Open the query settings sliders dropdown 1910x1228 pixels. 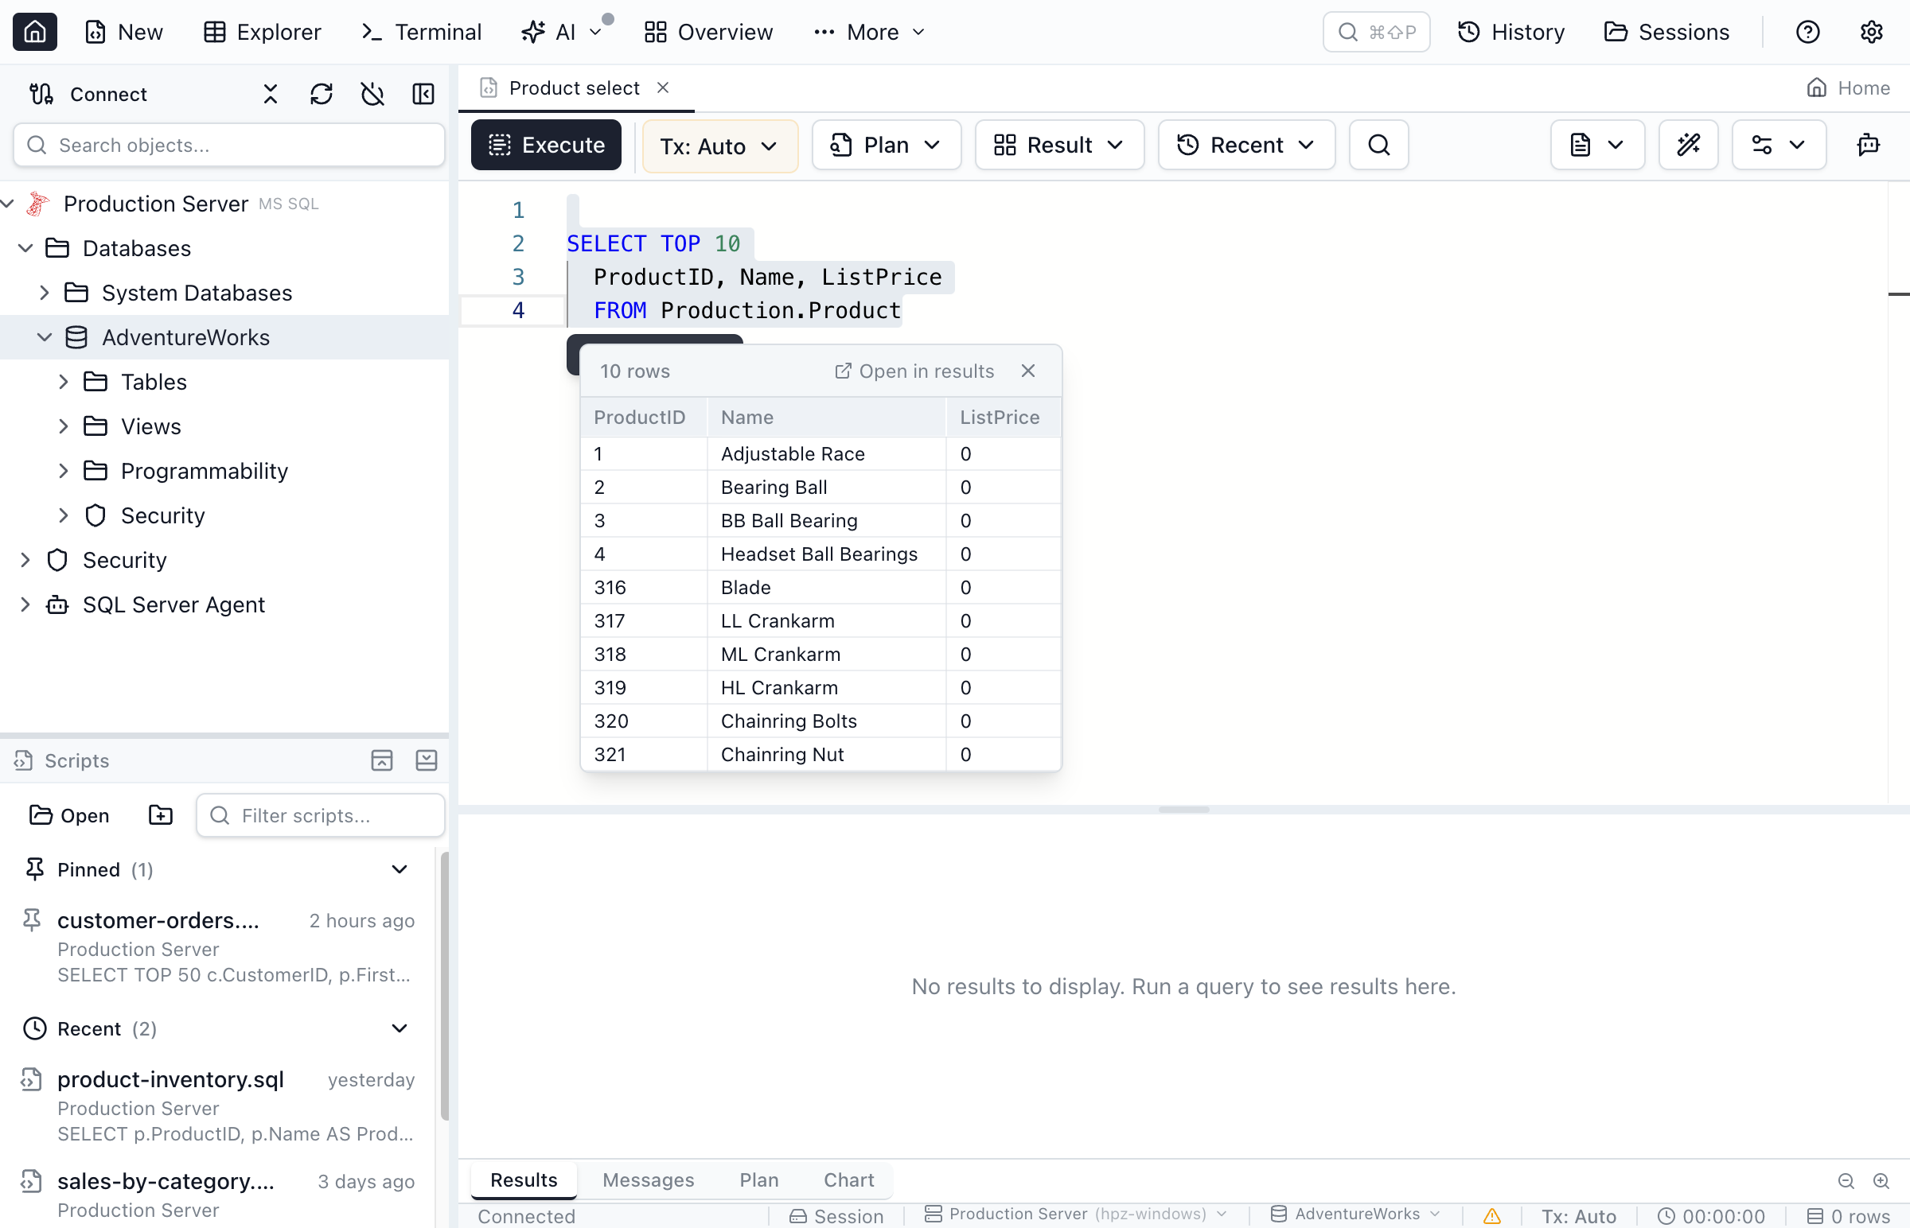tap(1779, 145)
